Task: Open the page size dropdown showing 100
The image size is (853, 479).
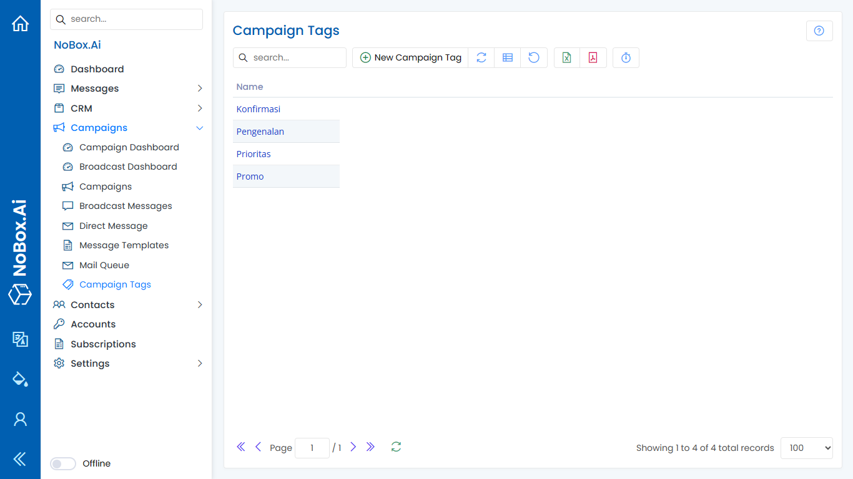Action: [x=806, y=448]
